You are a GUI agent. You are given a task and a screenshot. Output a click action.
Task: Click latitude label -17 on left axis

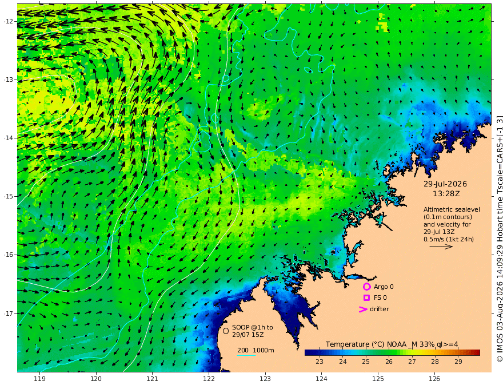[x=9, y=313]
